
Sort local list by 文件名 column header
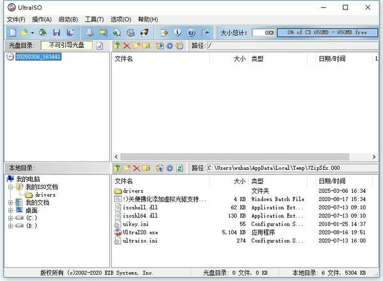coord(161,181)
